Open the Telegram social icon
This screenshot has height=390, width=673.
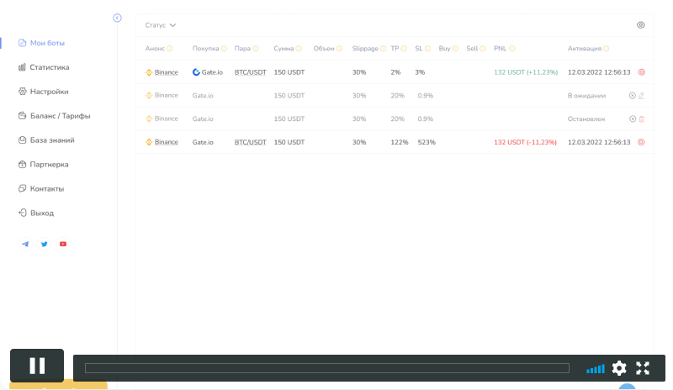pyautogui.click(x=25, y=245)
